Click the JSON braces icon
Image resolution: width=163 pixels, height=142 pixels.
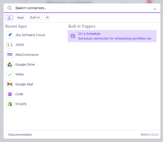pyautogui.click(x=10, y=45)
